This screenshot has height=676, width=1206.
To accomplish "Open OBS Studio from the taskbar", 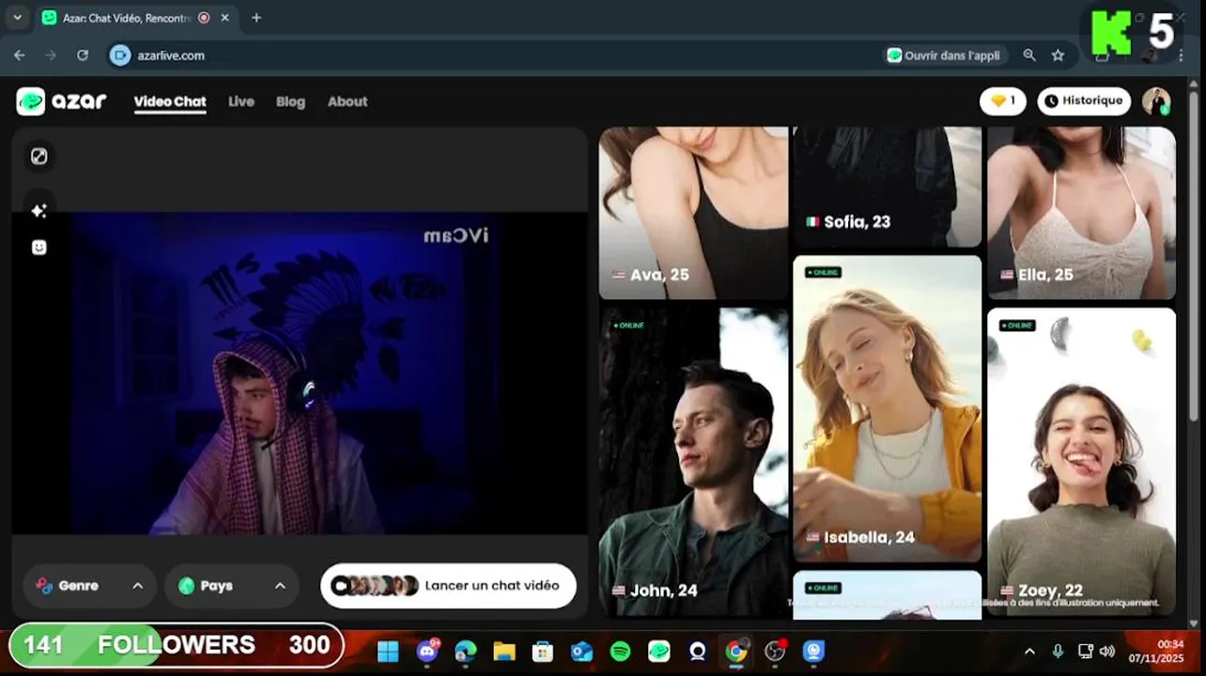I will pyautogui.click(x=775, y=651).
